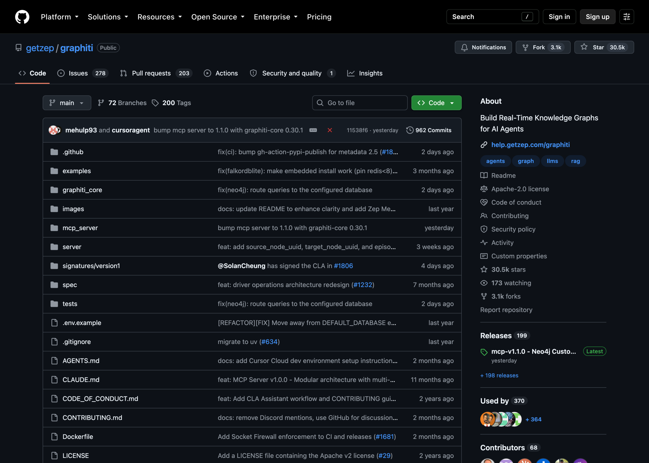Click the Sign in button

[x=559, y=17]
